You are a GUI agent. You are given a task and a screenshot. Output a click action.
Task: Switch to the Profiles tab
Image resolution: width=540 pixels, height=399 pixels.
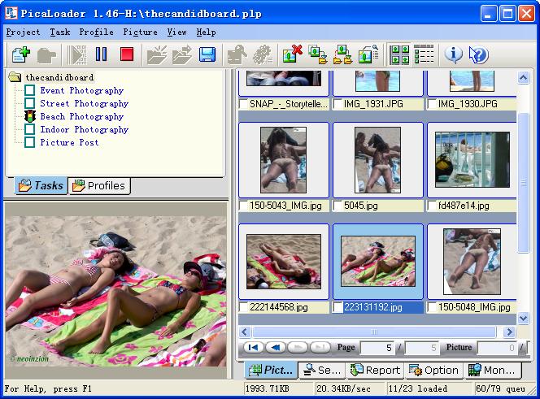[99, 186]
